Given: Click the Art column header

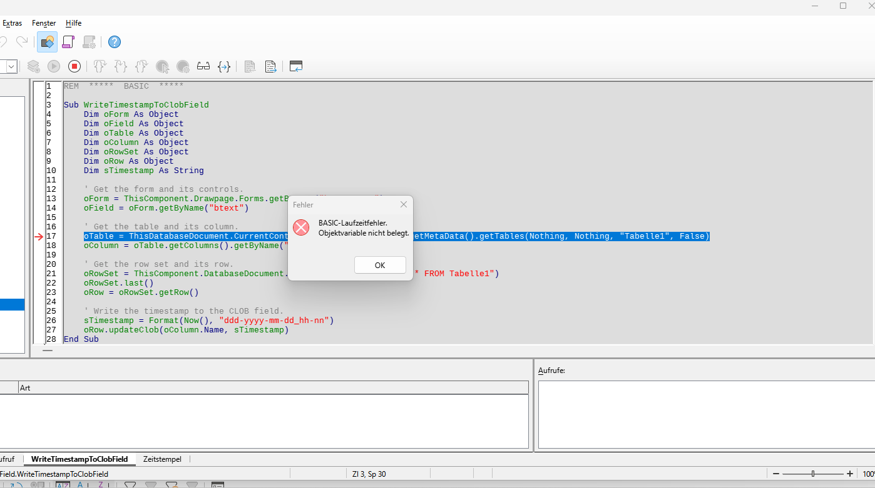Looking at the screenshot, I should click(274, 388).
